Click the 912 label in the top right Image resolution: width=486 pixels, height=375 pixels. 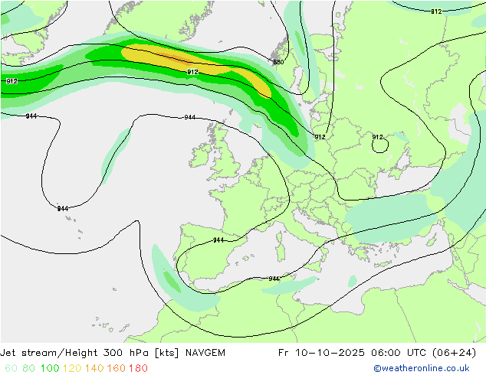[436, 11]
